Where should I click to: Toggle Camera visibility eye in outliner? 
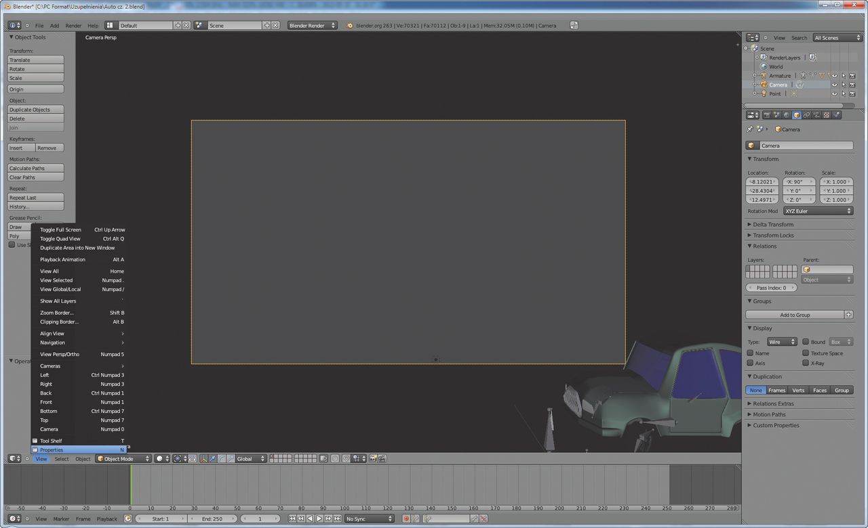(835, 85)
